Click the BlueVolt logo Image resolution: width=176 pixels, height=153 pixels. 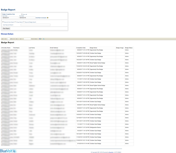pos(8,151)
